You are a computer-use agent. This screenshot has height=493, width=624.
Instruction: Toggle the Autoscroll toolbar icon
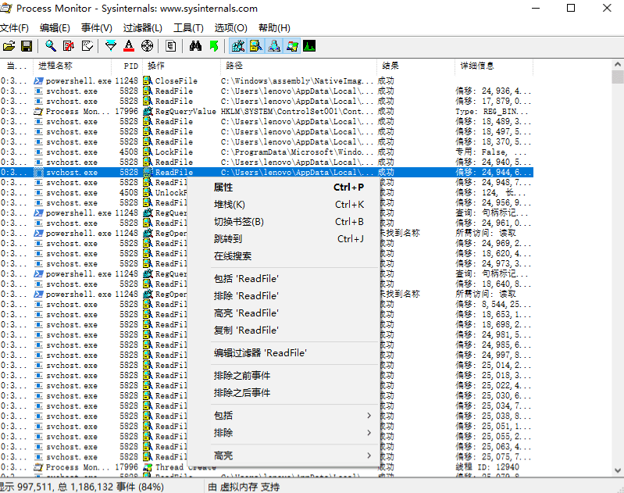click(69, 46)
